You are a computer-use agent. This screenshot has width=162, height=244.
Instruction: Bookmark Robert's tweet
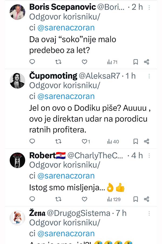pyautogui.click(x=136, y=199)
